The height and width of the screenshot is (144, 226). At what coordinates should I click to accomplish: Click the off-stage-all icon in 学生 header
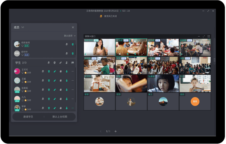coord(67,63)
